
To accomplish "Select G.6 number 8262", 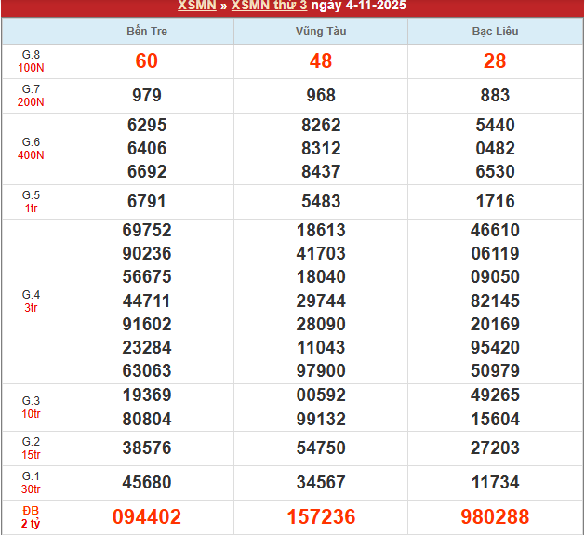I will (x=321, y=125).
